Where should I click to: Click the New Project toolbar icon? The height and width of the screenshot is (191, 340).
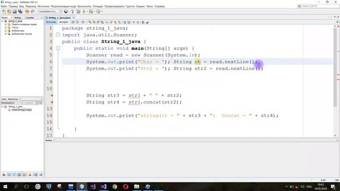coord(9,12)
